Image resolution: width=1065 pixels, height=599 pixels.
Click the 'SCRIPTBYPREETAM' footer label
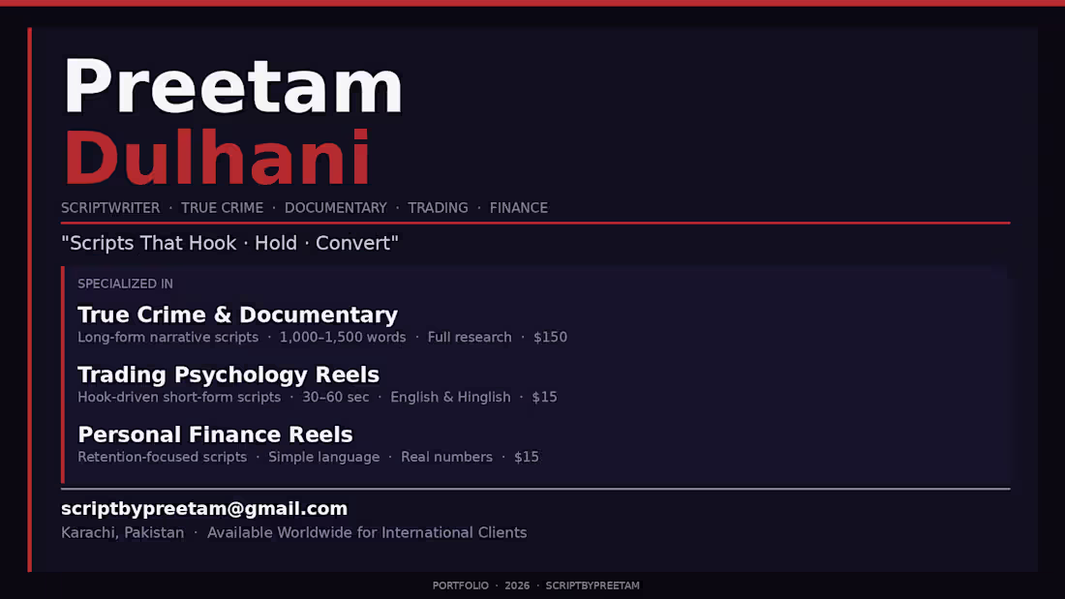click(593, 585)
